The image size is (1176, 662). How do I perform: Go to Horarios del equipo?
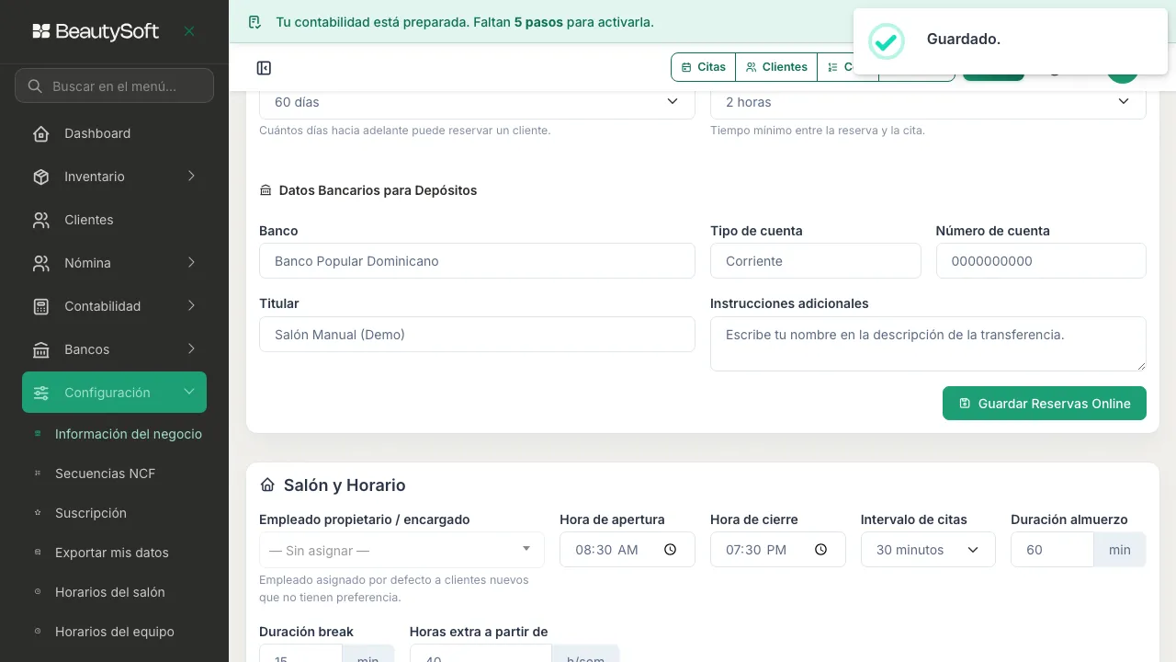click(x=114, y=632)
